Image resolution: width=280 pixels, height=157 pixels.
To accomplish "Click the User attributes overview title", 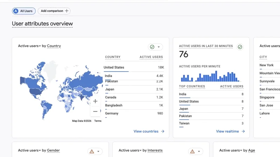I will click(x=42, y=24).
